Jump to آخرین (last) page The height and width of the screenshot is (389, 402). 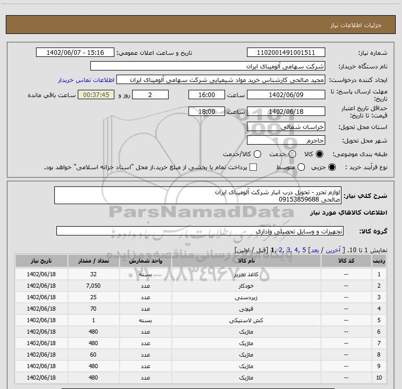tap(333, 250)
